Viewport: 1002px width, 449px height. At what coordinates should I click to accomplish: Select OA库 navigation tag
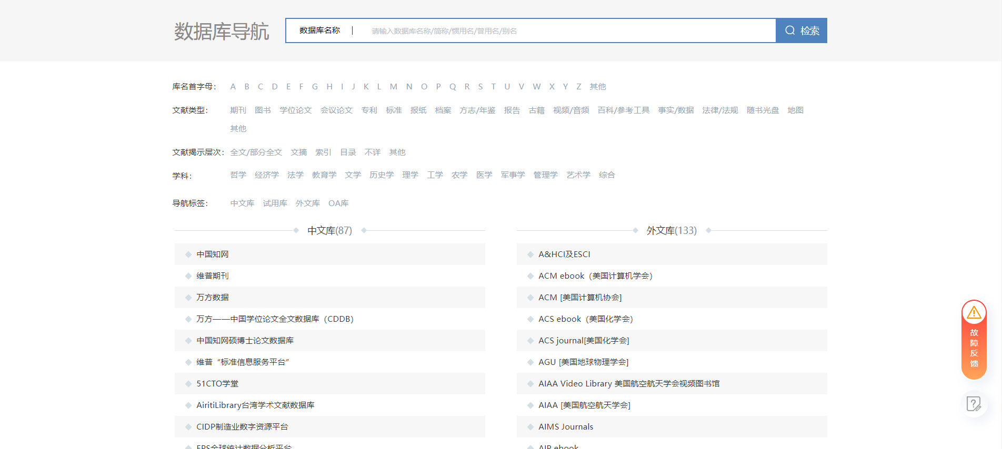tap(338, 203)
